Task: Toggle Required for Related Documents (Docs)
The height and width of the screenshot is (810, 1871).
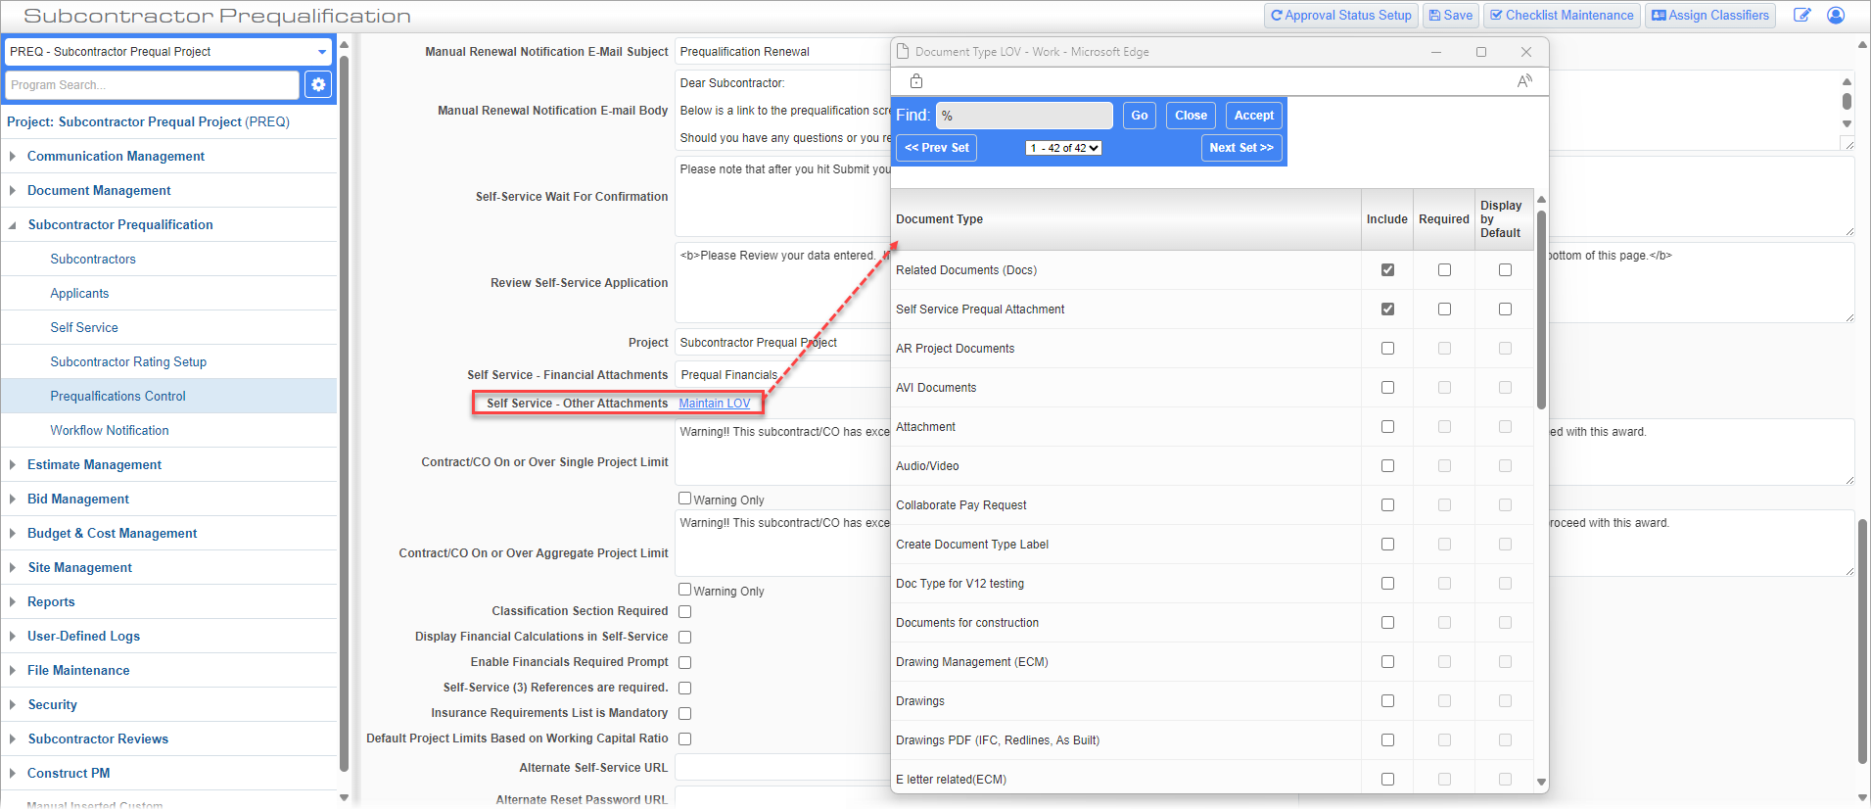Action: pyautogui.click(x=1444, y=270)
